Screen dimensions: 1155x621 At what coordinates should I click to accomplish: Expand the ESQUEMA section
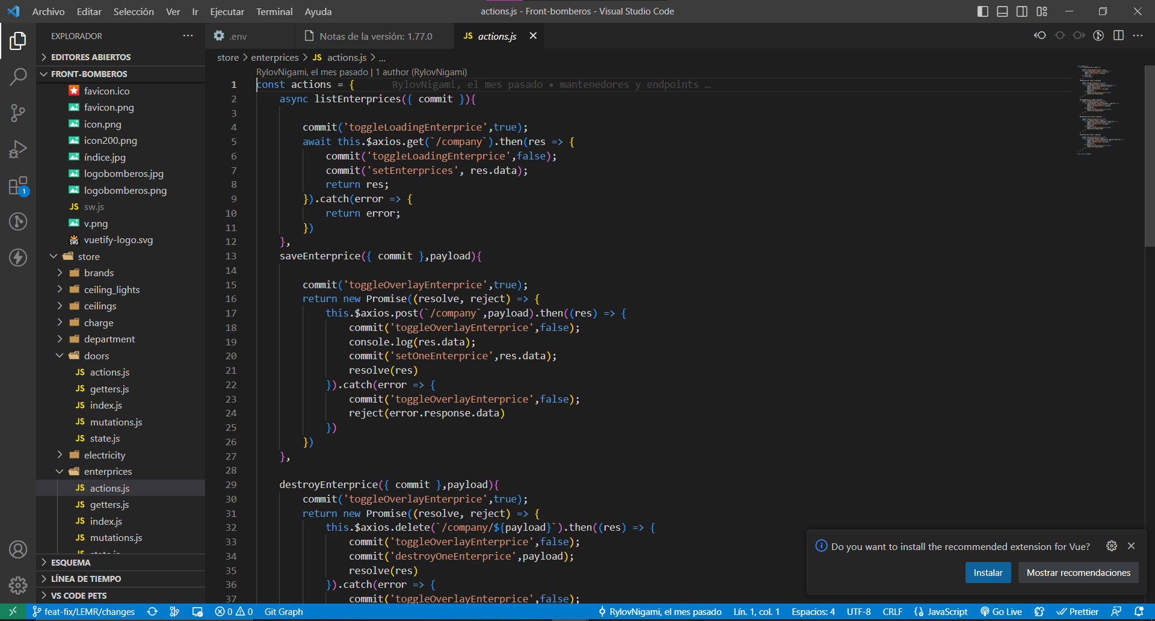pyautogui.click(x=120, y=563)
